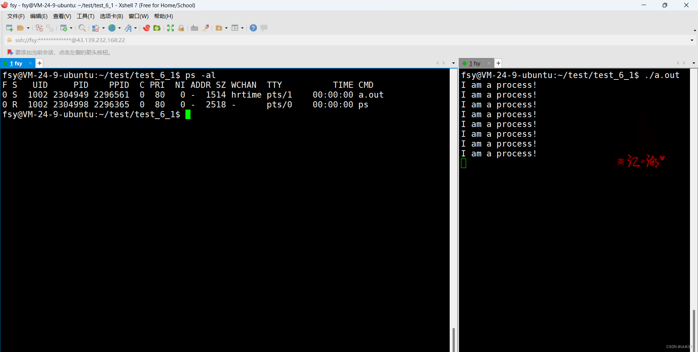698x352 pixels.
Task: Open the Help question mark icon
Action: click(253, 28)
